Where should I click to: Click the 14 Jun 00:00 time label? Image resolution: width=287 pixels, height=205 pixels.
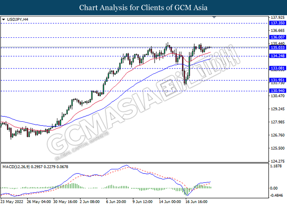click(x=170, y=202)
